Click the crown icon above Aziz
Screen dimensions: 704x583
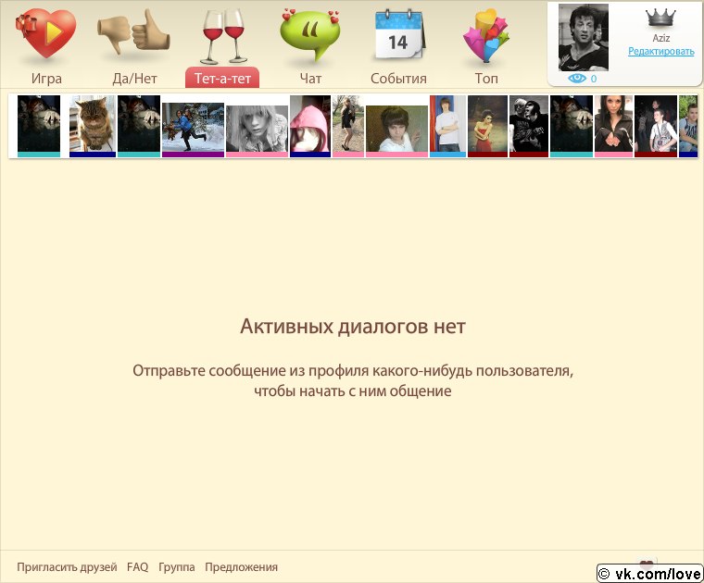660,17
